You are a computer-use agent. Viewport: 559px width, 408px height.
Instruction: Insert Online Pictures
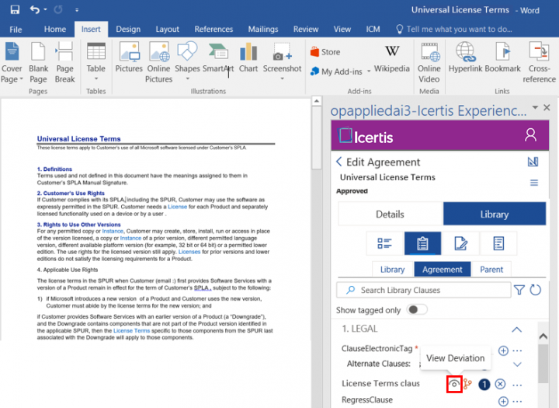158,62
